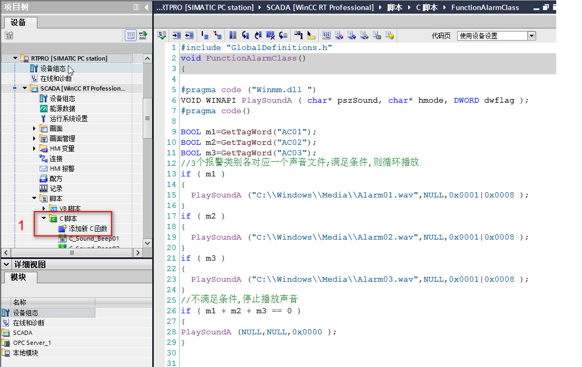Expand the VB 脚本 folder
The width and height of the screenshot is (582, 367).
click(44, 209)
